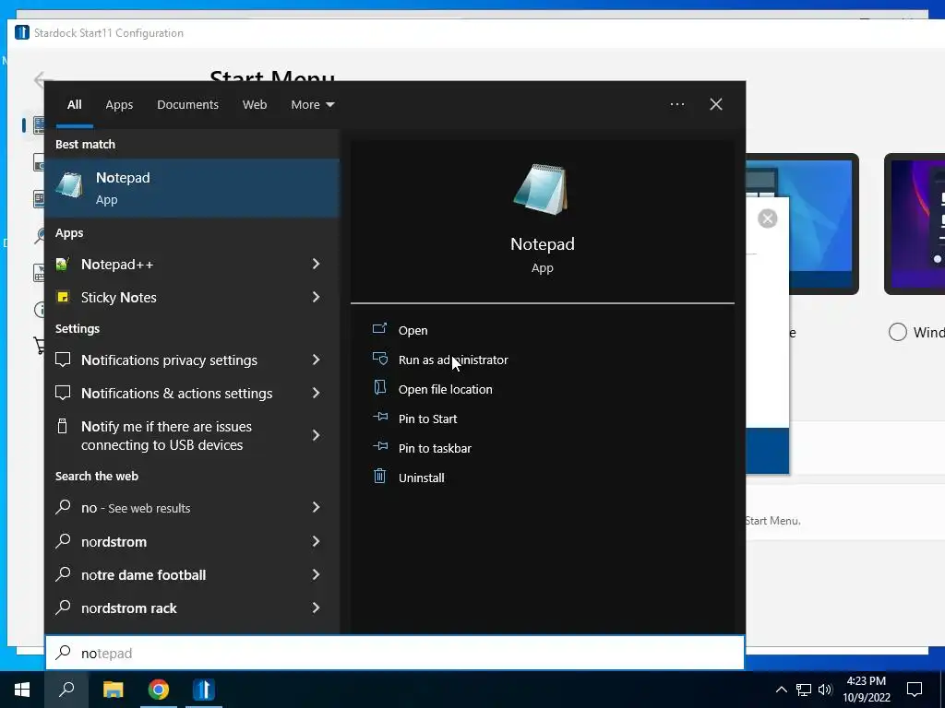Screen dimensions: 945x708
Task: Click the search text box containing notepad
Action: coord(395,653)
